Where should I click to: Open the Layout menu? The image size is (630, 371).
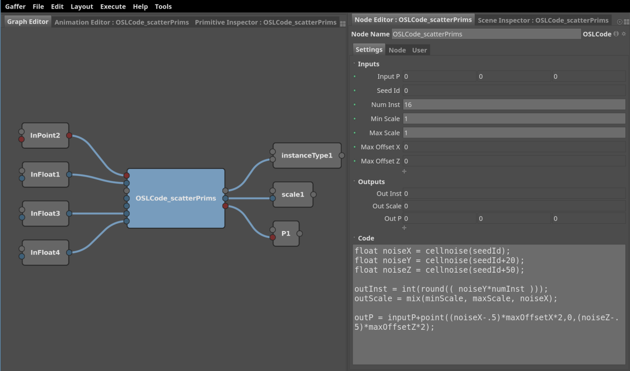(x=82, y=6)
